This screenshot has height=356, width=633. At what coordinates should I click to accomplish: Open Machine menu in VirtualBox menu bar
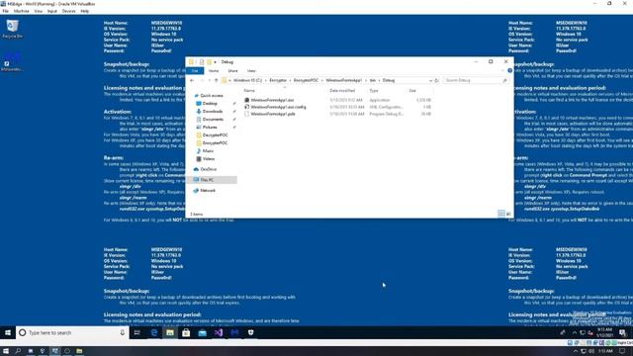tap(22, 11)
